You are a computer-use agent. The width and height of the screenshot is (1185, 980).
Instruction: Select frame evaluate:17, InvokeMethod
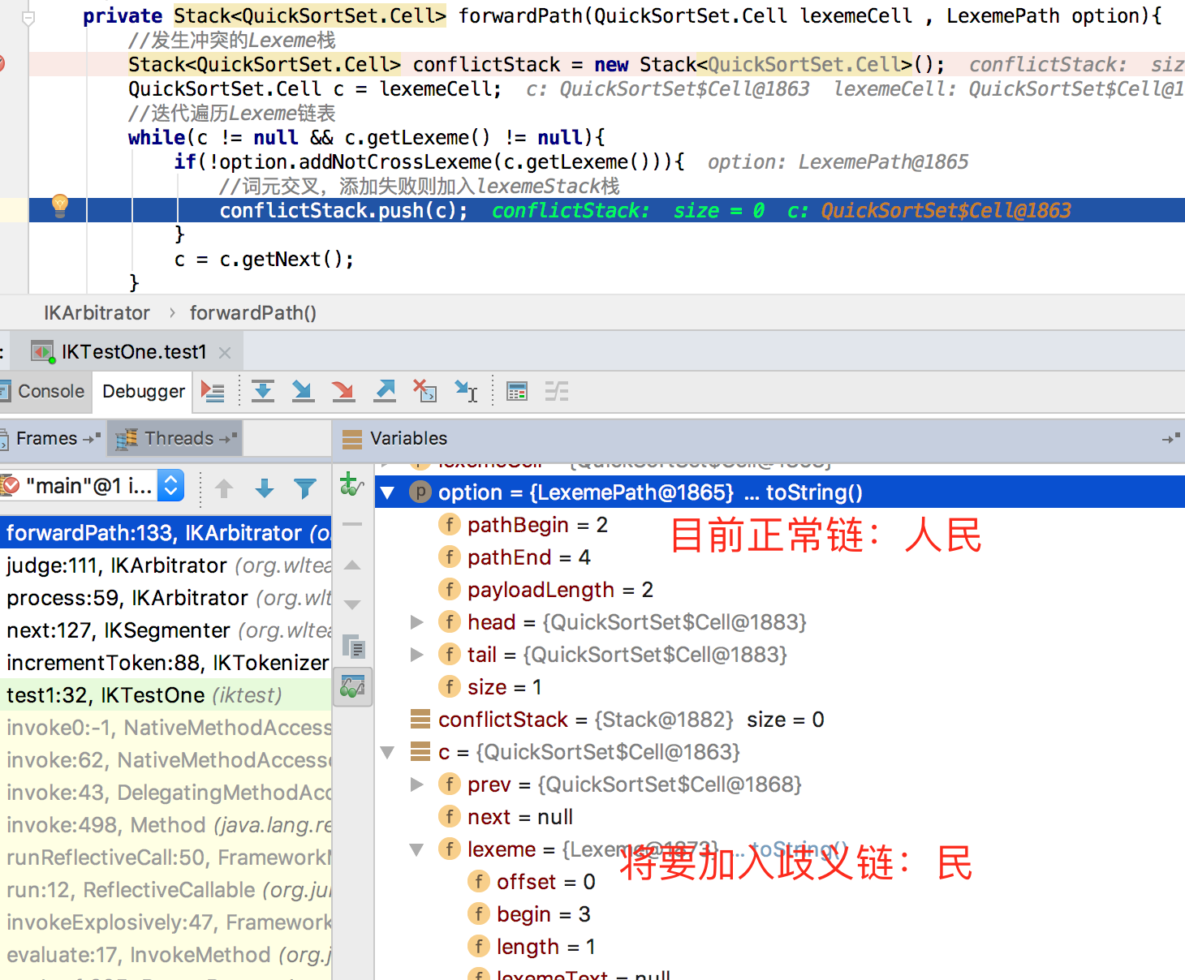point(166,955)
